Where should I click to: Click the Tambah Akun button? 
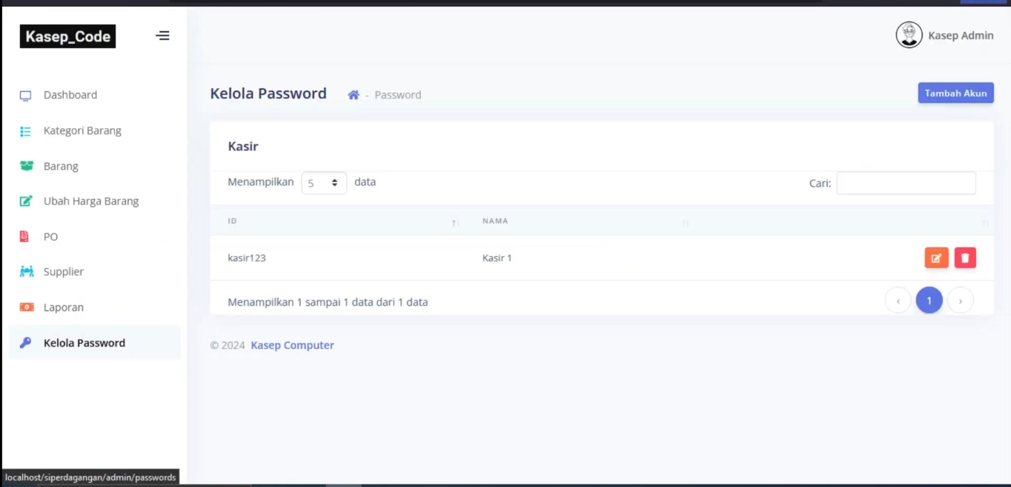coord(956,93)
